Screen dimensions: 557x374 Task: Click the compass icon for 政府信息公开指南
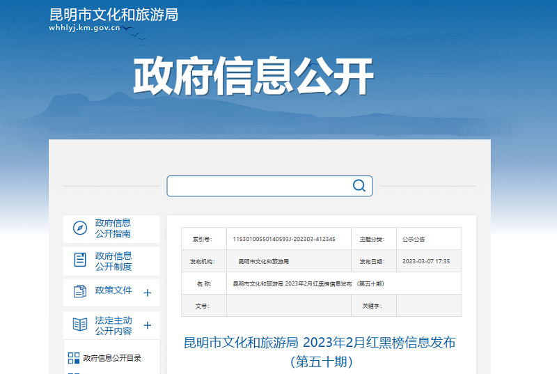click(x=81, y=228)
